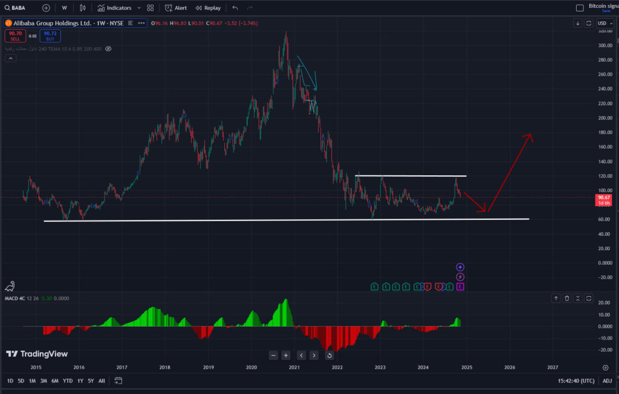Toggle visibility eye of TEMA indicator

(108, 49)
